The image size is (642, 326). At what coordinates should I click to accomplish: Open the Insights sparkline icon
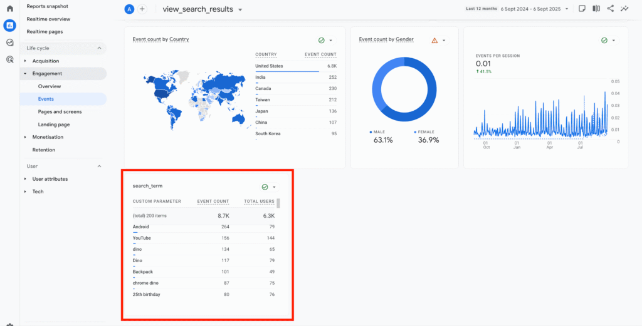[624, 9]
